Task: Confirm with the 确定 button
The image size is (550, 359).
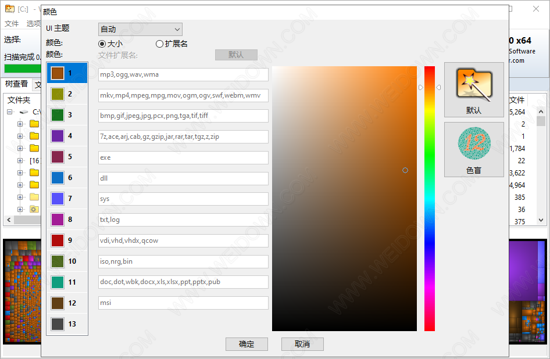Action: click(x=247, y=344)
